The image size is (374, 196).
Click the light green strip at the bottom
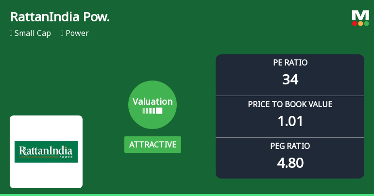click(187, 195)
